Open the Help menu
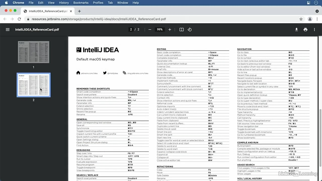322x181 pixels. point(136,3)
